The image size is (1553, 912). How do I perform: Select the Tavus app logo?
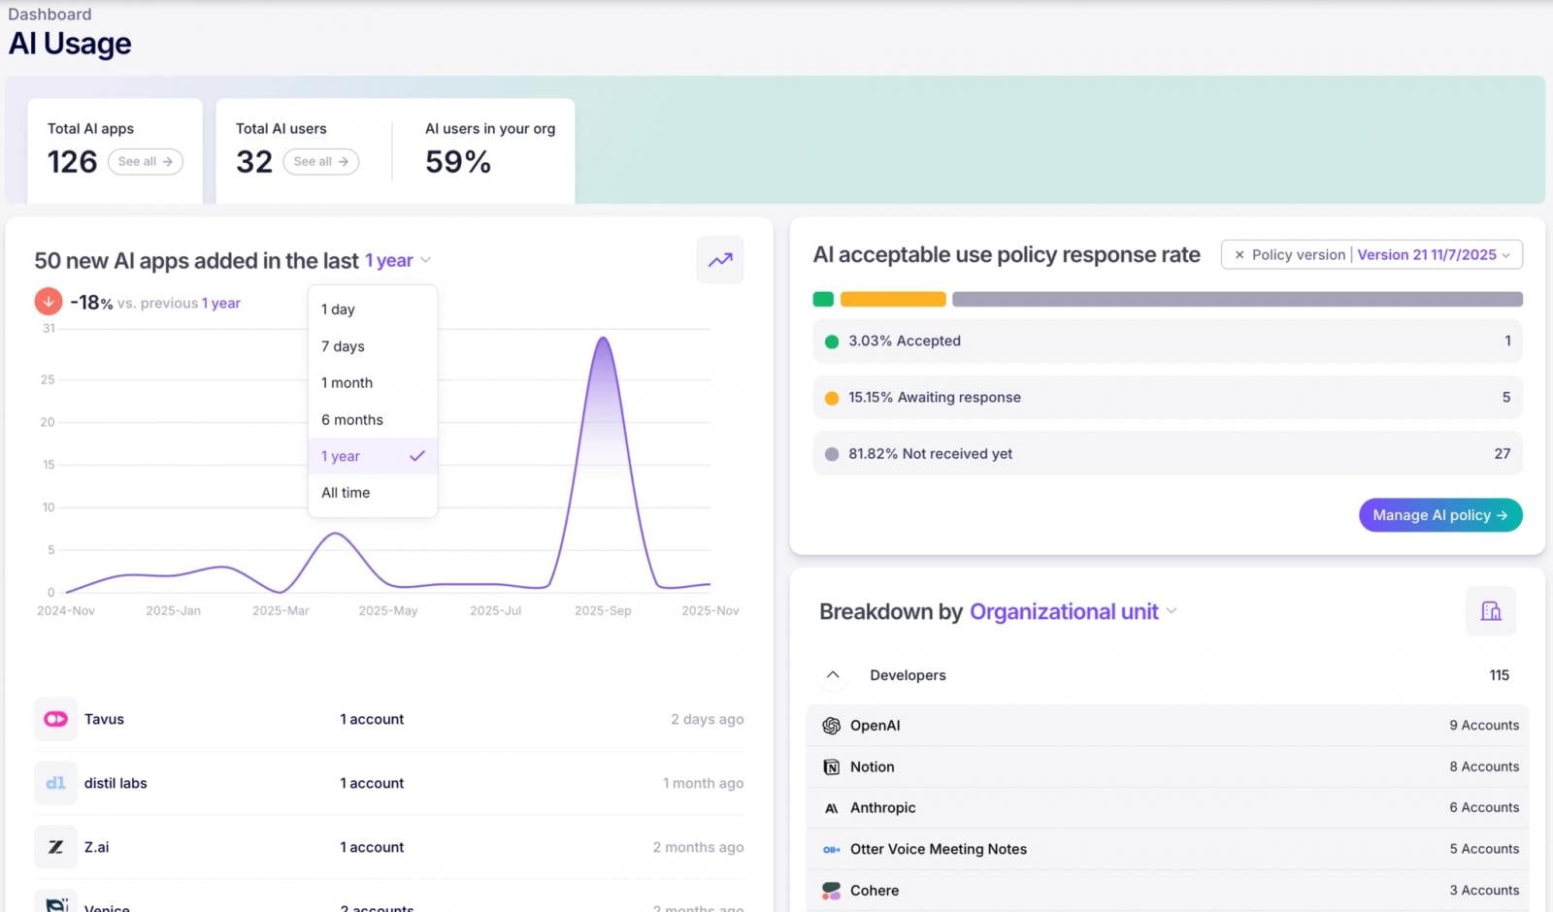[55, 719]
